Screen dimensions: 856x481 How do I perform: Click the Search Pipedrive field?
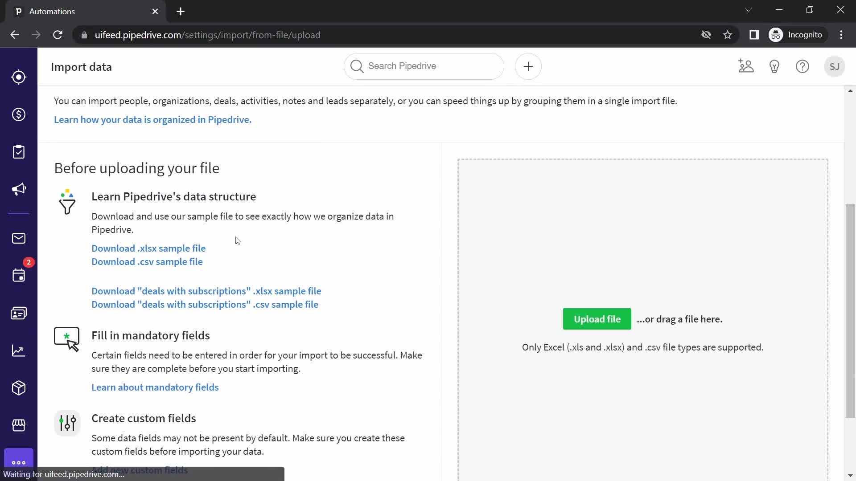(424, 66)
